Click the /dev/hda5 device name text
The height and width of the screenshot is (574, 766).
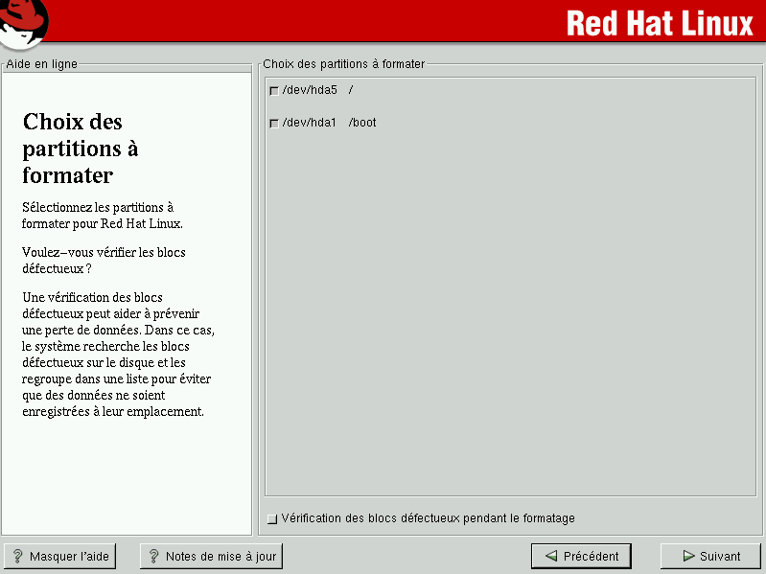click(x=310, y=90)
